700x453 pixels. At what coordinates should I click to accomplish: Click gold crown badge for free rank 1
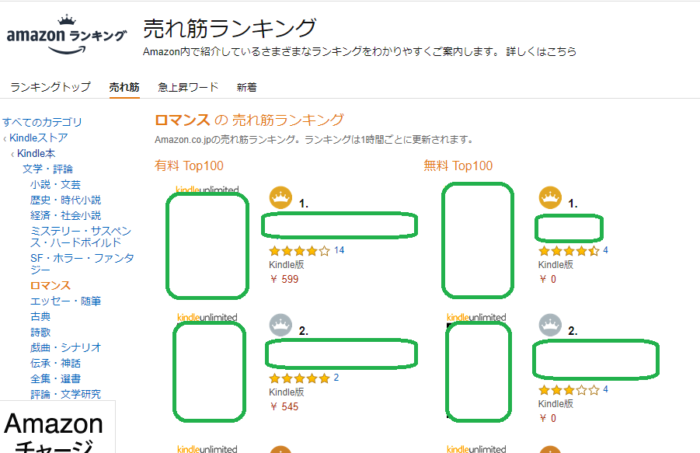[550, 198]
